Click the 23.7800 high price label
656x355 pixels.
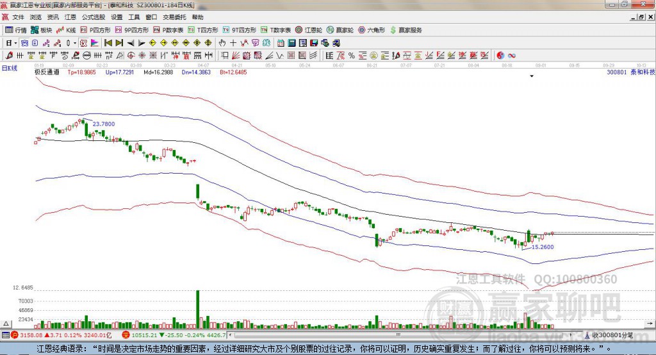[x=104, y=124]
